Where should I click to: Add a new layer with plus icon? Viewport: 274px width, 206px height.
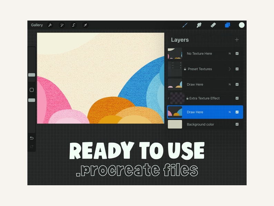tap(237, 40)
